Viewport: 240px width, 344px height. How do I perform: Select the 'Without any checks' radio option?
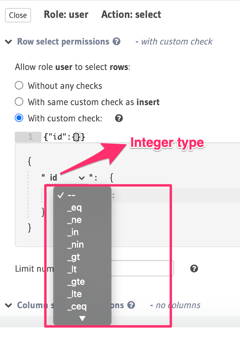tap(19, 85)
